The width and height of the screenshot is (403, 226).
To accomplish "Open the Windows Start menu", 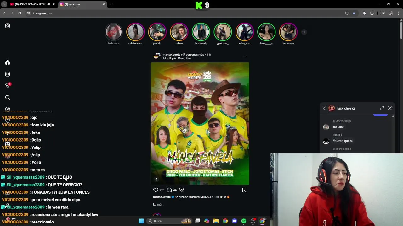I will point(141,221).
